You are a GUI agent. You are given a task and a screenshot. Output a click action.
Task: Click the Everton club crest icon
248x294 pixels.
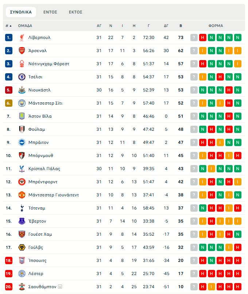click(x=22, y=221)
